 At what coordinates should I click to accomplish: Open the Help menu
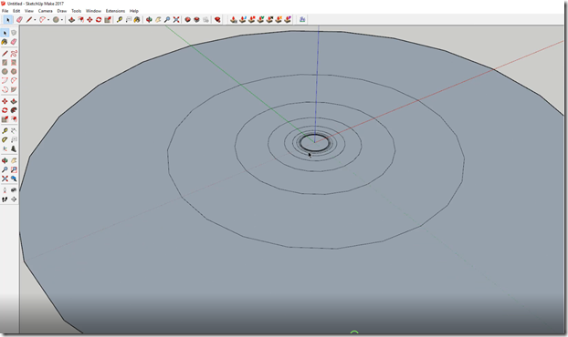tap(134, 11)
